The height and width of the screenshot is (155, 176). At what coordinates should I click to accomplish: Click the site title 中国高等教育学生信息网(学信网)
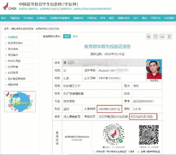48,4
